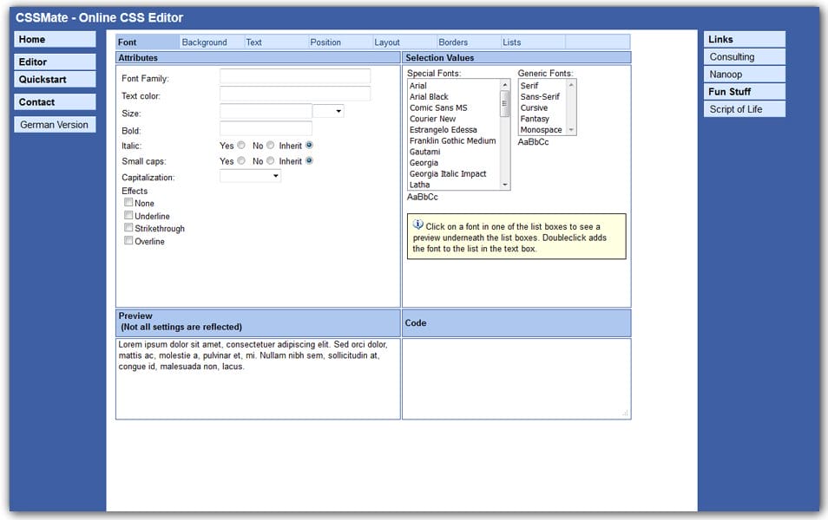
Task: Switch to the Background tab
Action: coord(205,42)
